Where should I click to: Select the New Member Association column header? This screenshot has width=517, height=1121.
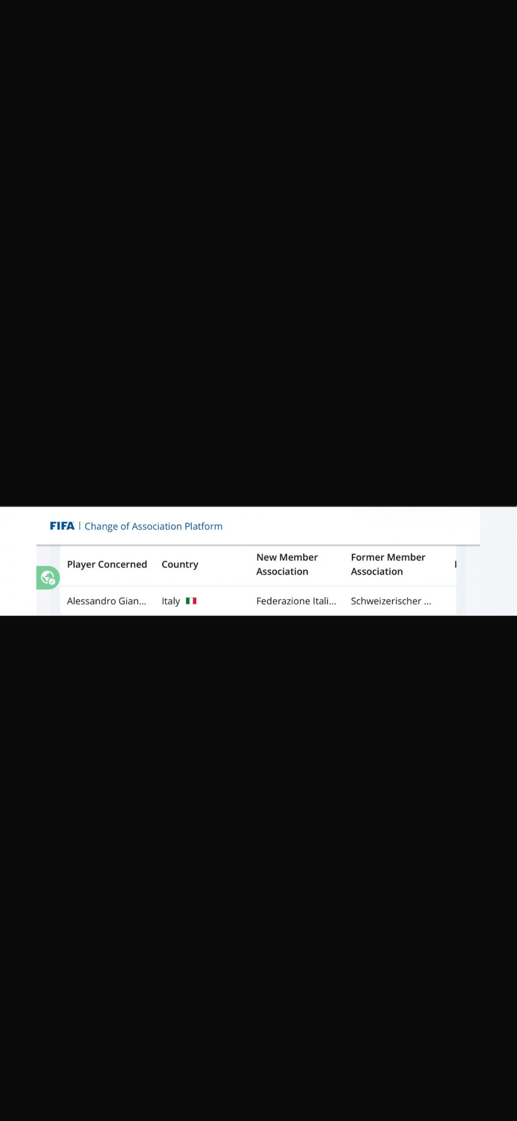point(287,564)
